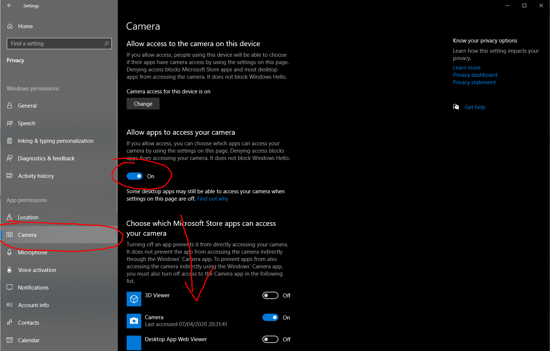The height and width of the screenshot is (351, 550).
Task: Click the back arrow in Settings
Action: (x=10, y=5)
